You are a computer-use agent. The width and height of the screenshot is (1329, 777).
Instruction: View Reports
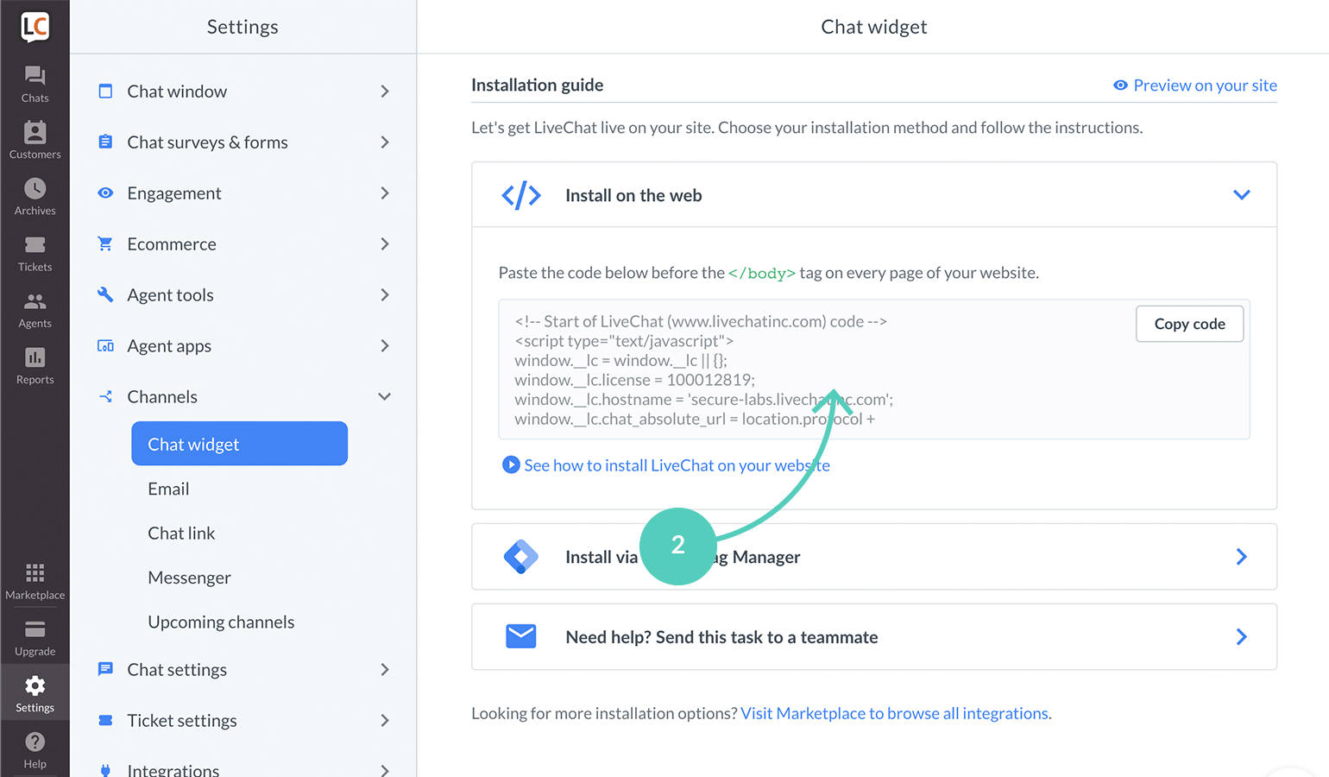tap(35, 364)
